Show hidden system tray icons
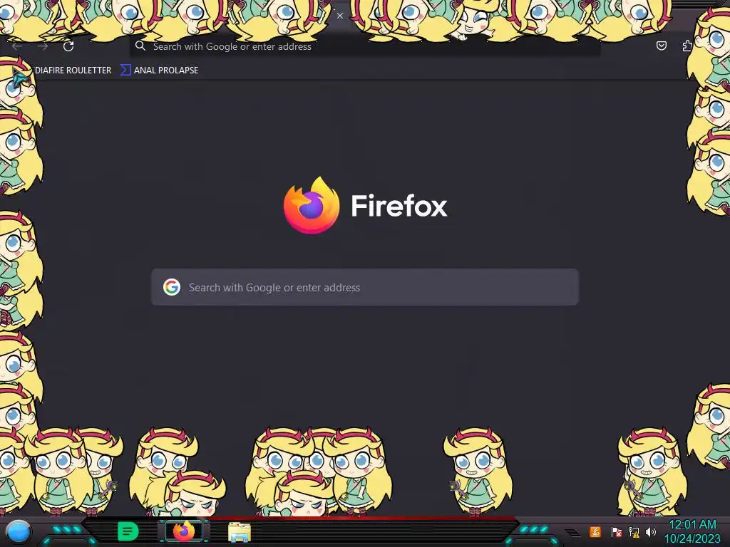Screen dimensions: 730x547 (572, 532)
